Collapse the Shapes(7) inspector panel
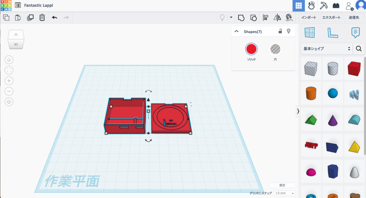 click(236, 31)
